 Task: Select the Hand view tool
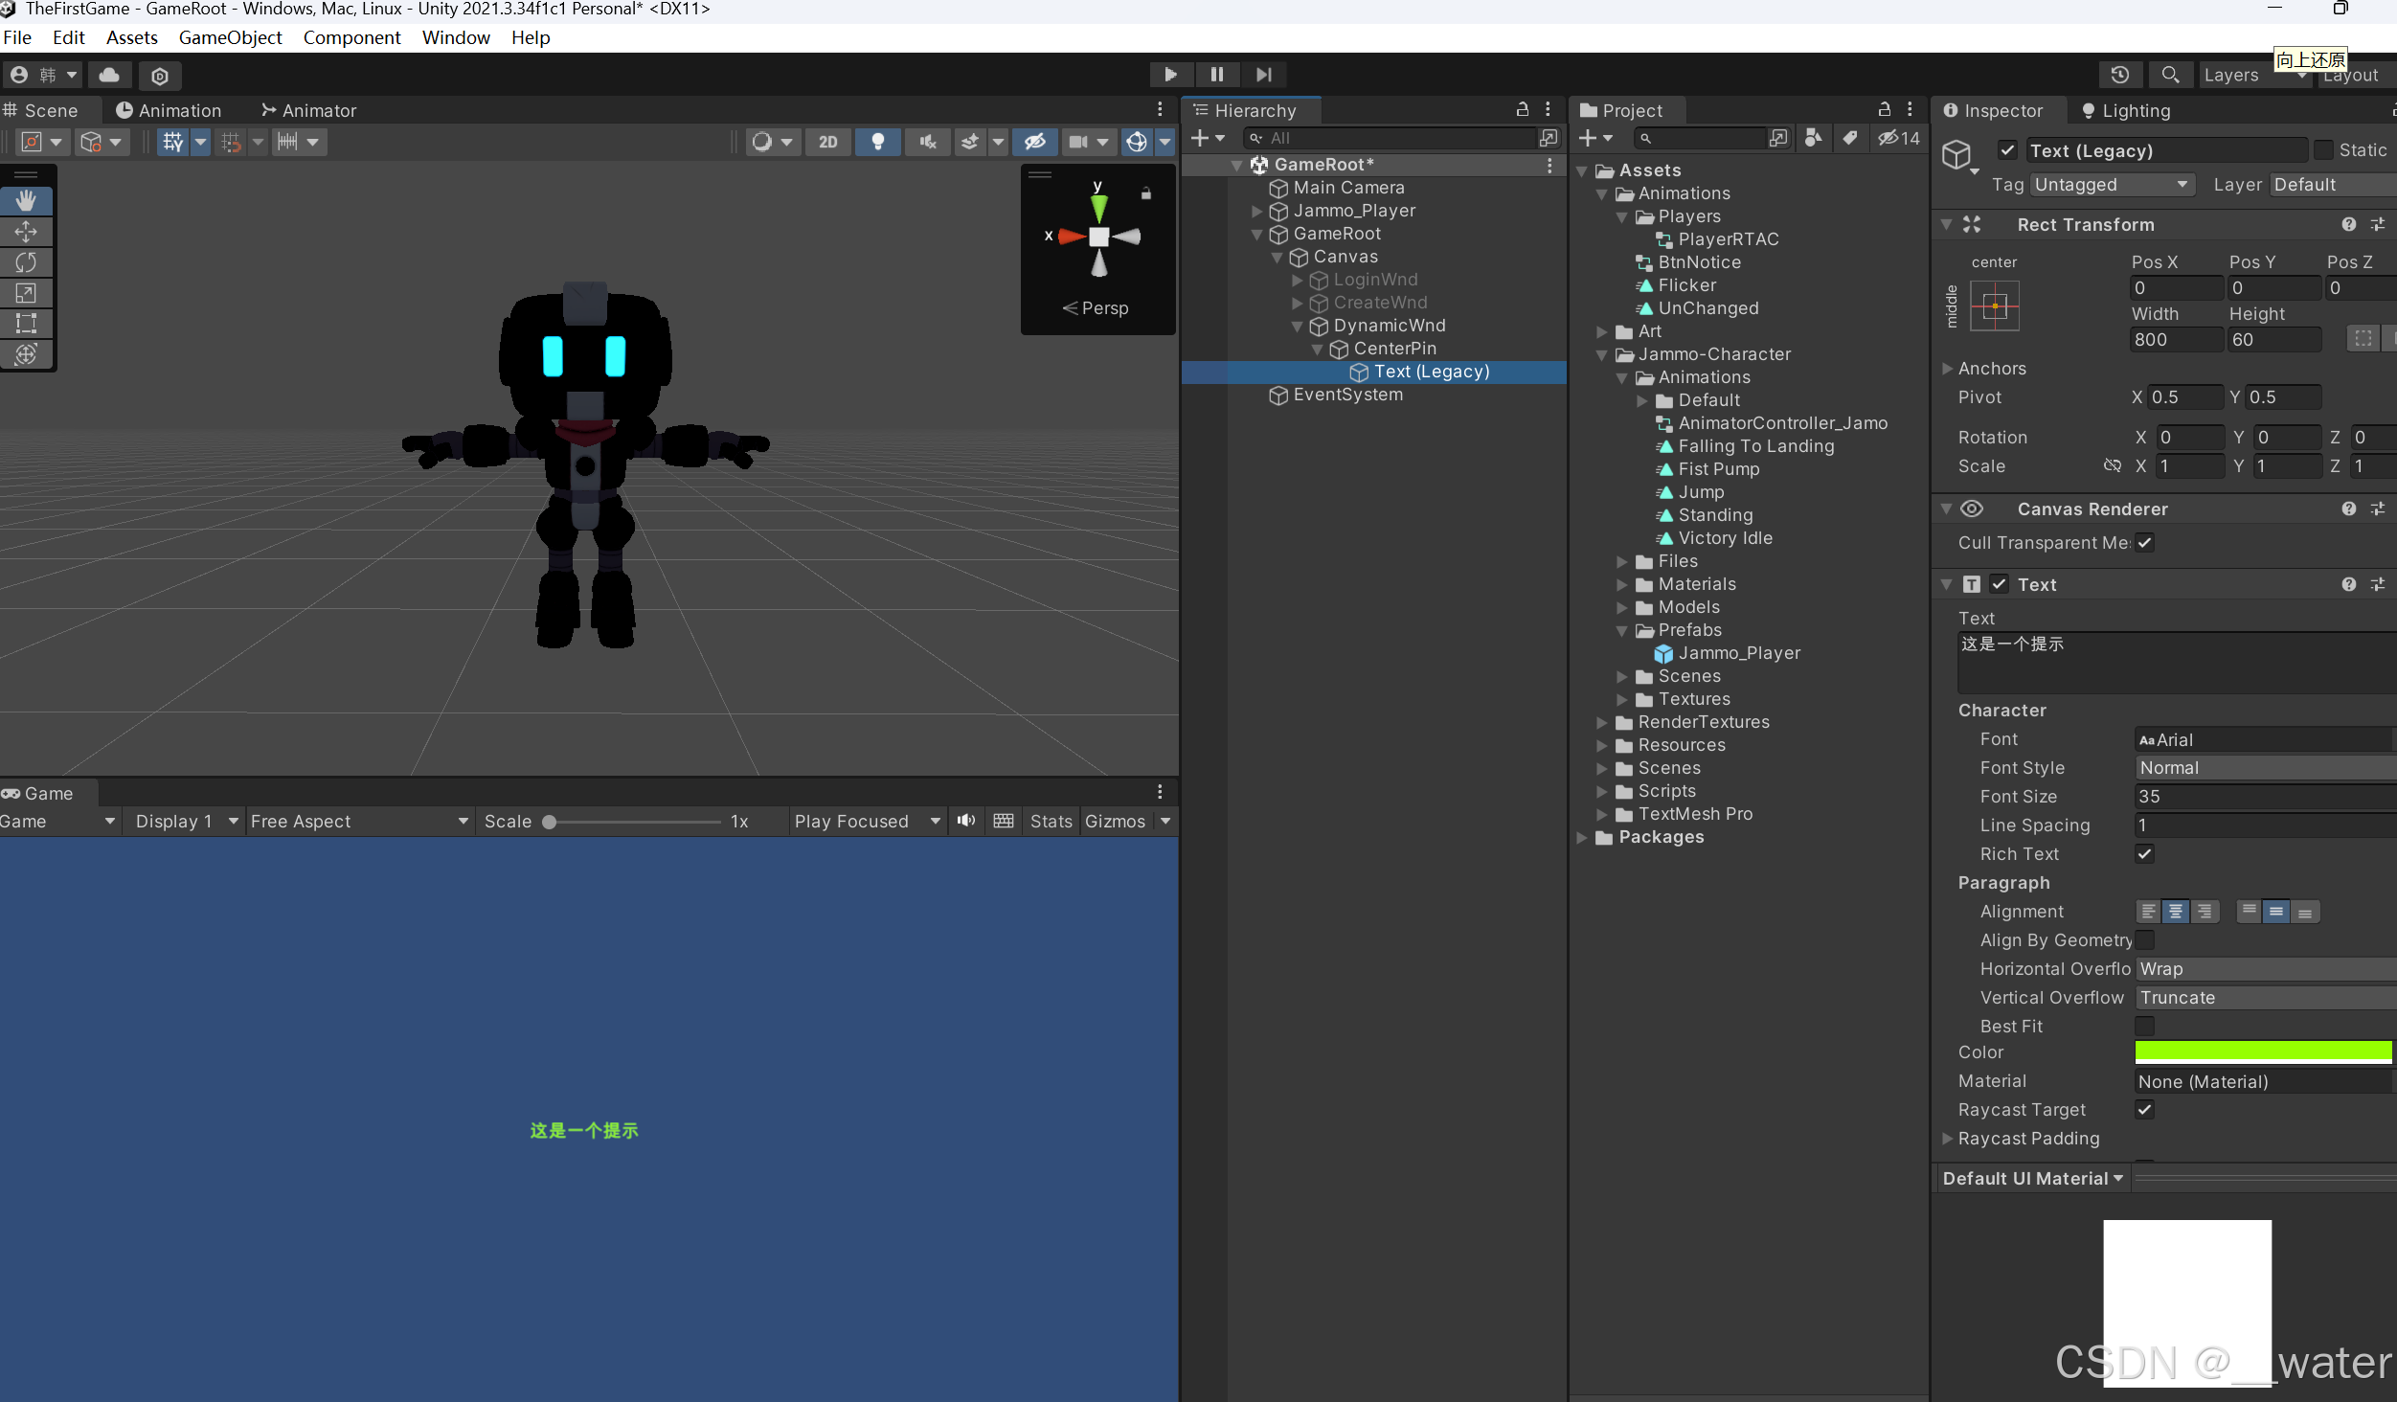click(x=26, y=200)
